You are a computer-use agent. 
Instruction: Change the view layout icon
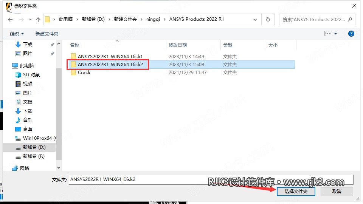click(327, 34)
